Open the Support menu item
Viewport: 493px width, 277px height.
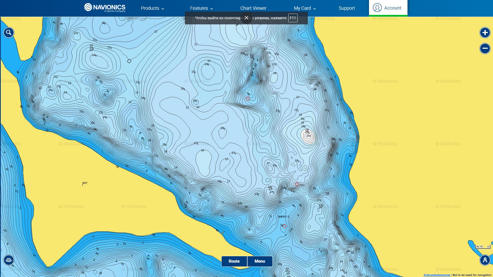(347, 8)
